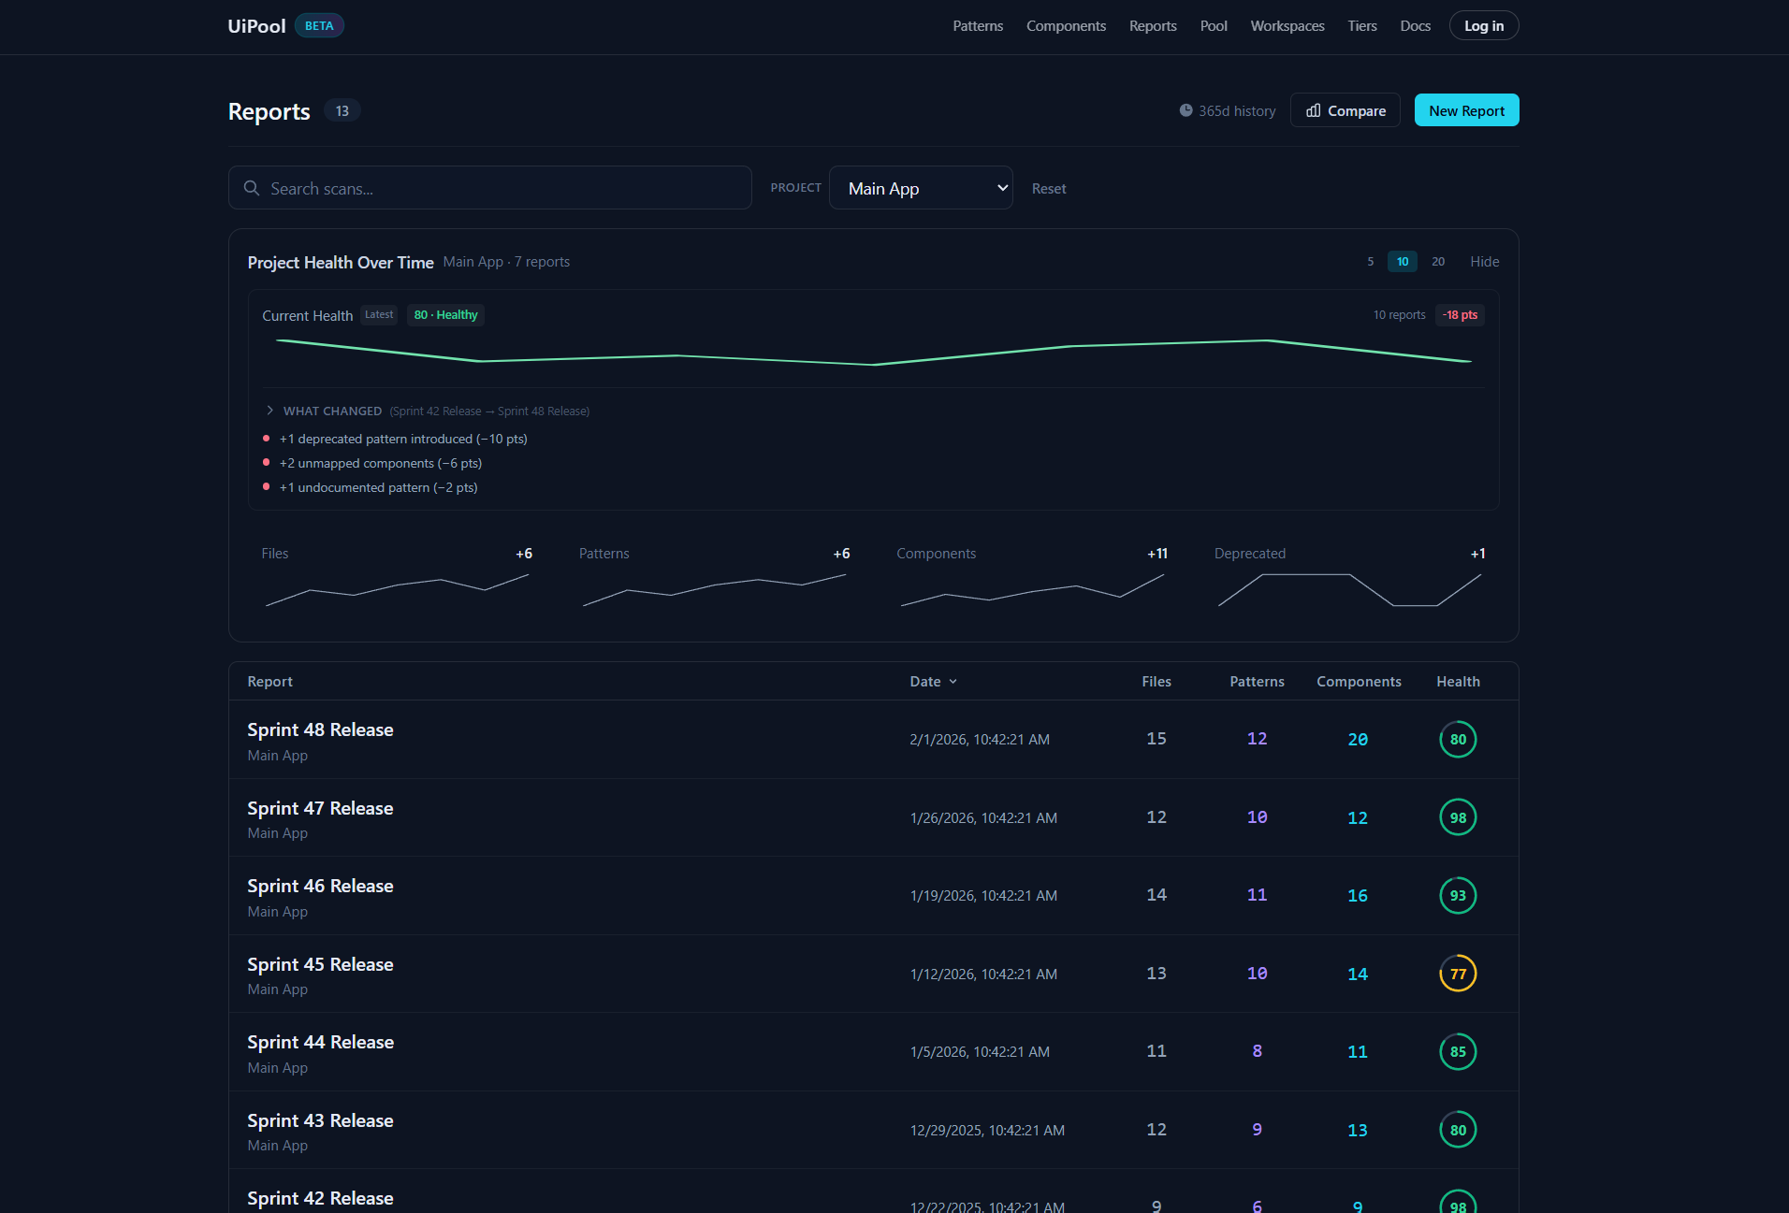The image size is (1789, 1213).
Task: Click the Patterns column header
Action: pyautogui.click(x=1257, y=682)
